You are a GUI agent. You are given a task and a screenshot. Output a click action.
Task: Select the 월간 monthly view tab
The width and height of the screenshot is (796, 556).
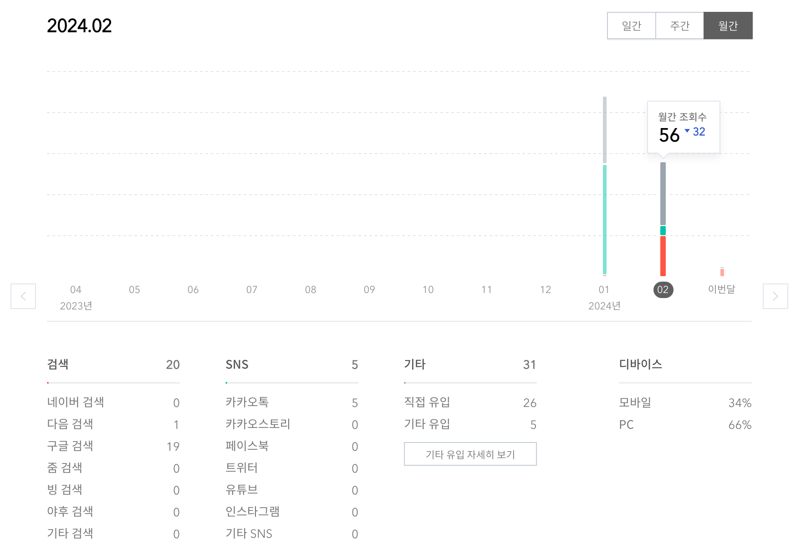click(728, 26)
